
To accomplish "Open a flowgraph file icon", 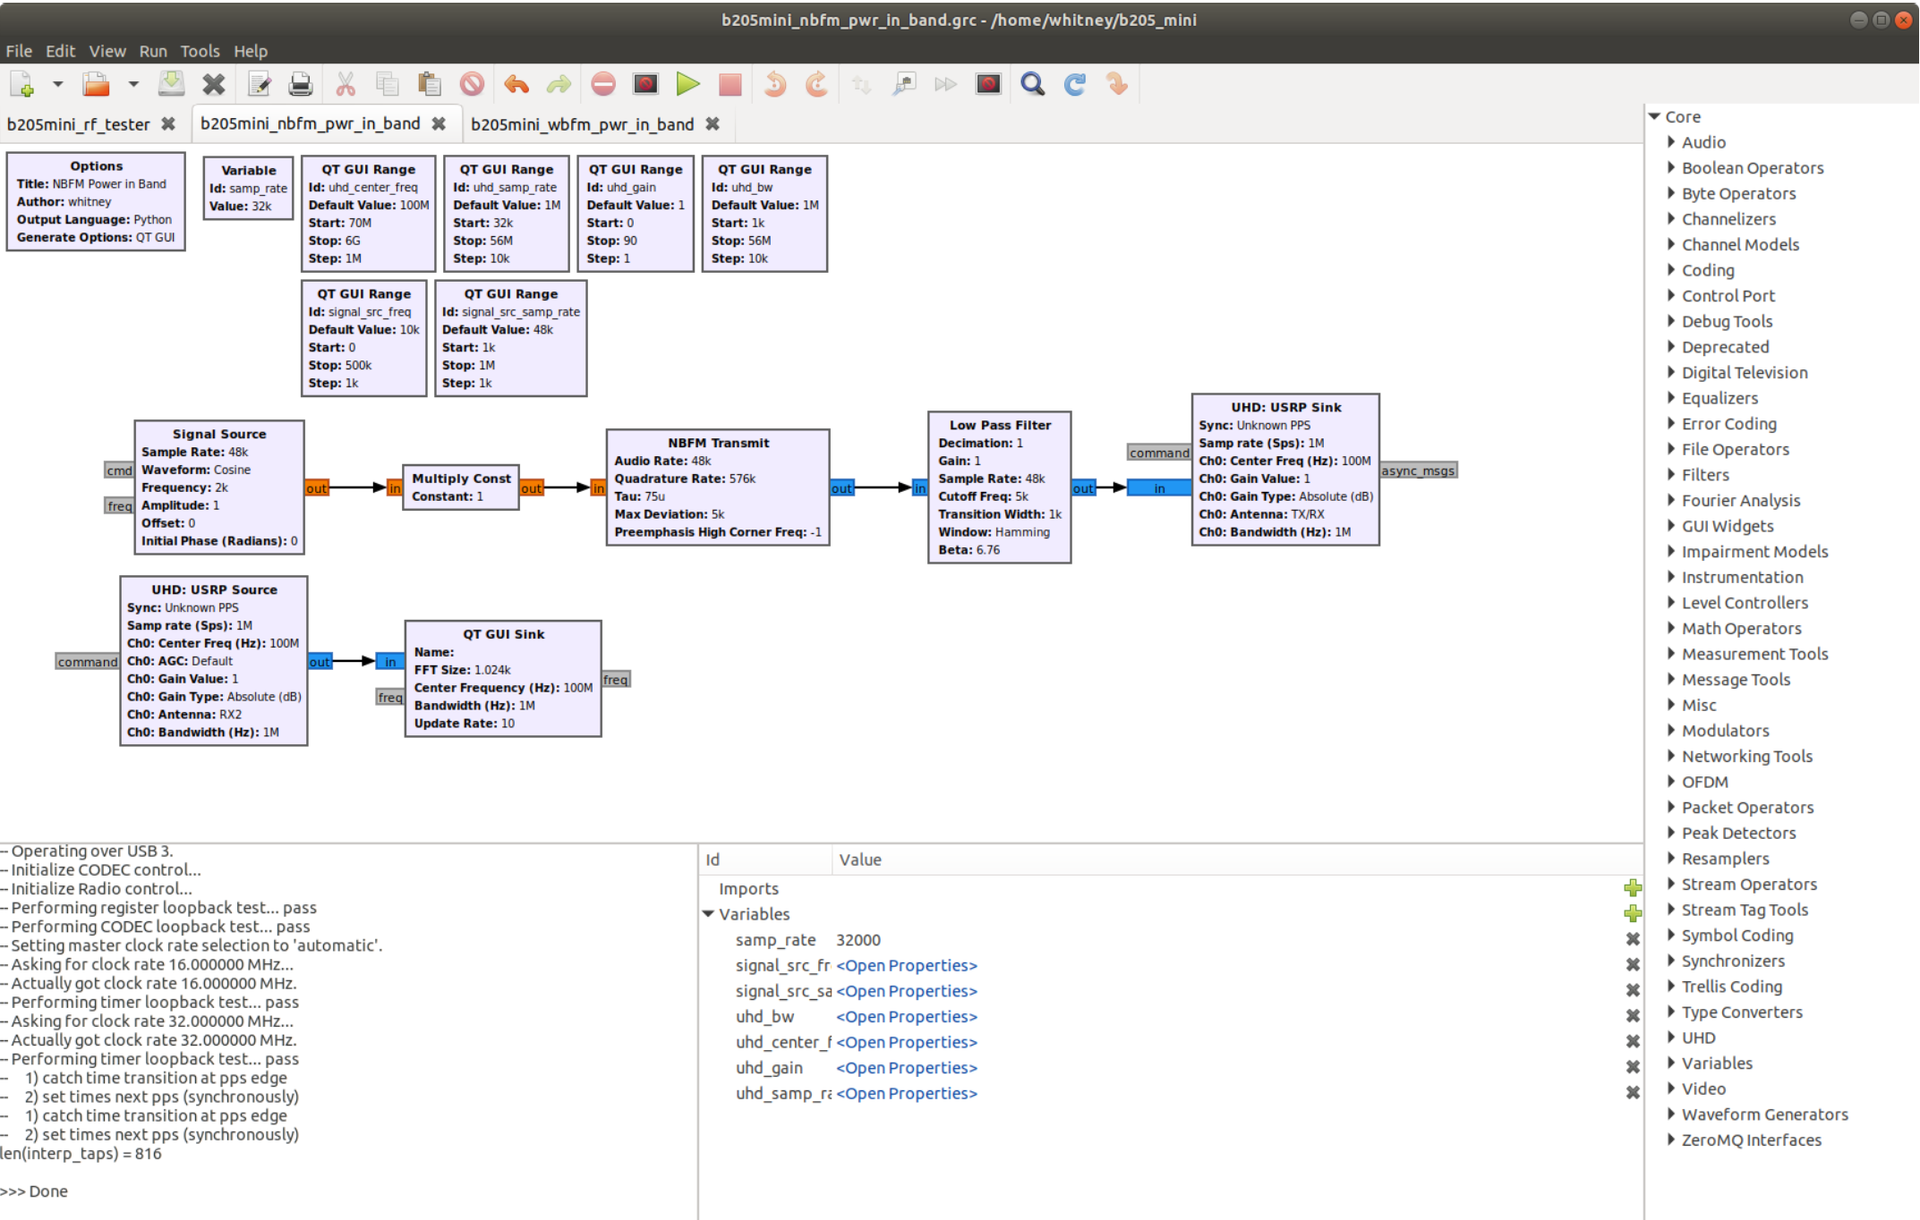I will tap(96, 84).
